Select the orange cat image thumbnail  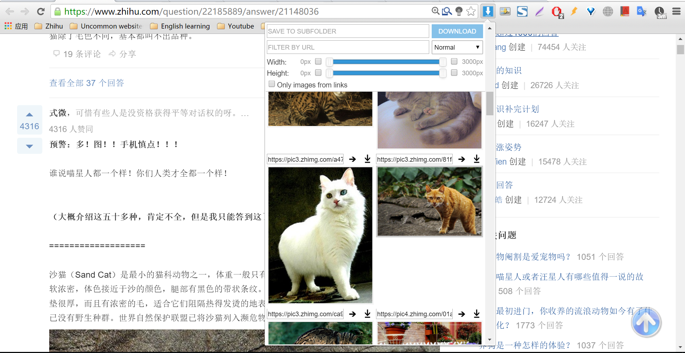click(x=429, y=201)
